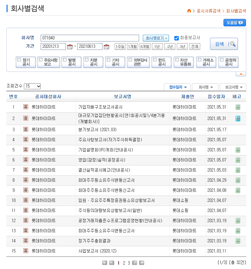Open start date calendar picker icon
Screen dimensions: 251x269
[70, 47]
